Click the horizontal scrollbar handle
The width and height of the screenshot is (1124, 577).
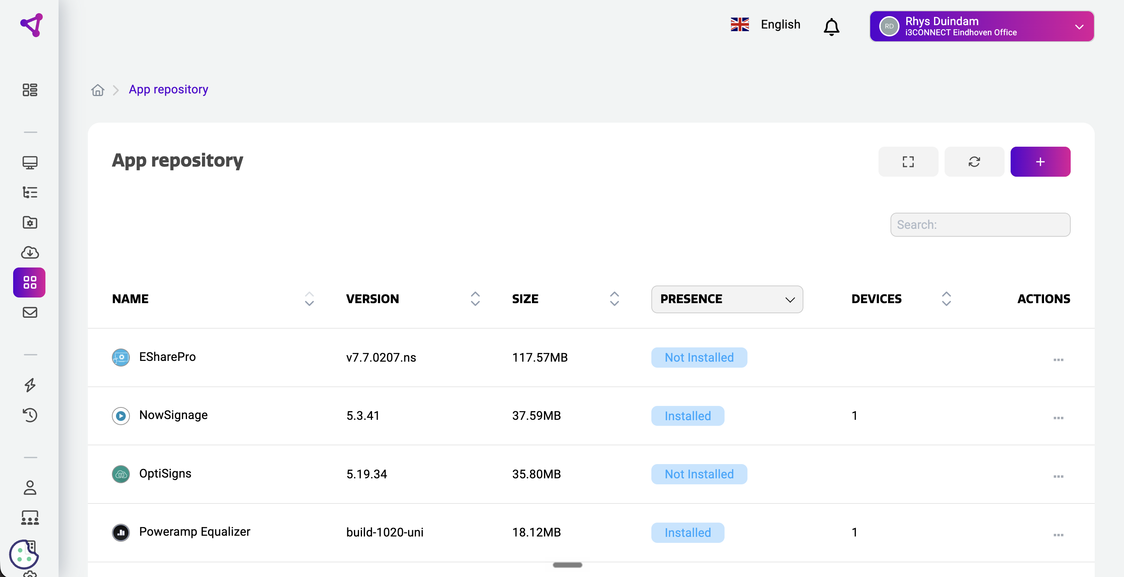(x=567, y=565)
